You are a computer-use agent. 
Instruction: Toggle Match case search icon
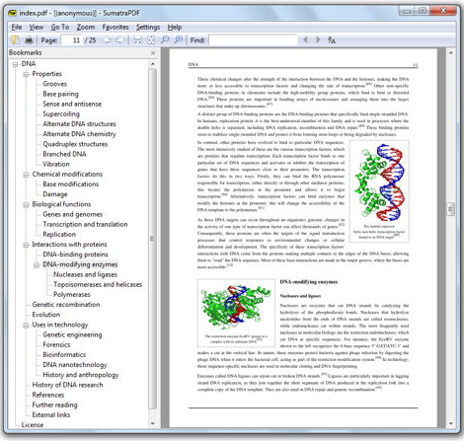tap(332, 40)
